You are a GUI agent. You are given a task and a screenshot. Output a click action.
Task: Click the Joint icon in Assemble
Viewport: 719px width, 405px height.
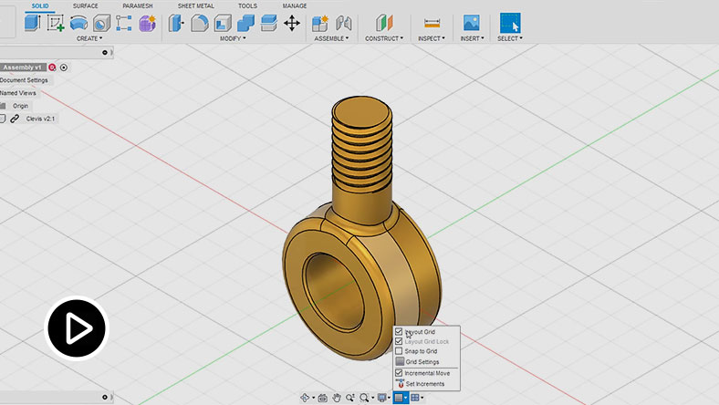click(x=344, y=24)
